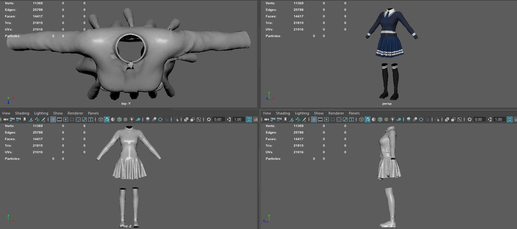Click the 'top -Y' camera label

(126, 104)
